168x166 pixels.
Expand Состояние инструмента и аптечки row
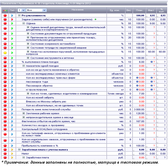[x=28, y=58]
